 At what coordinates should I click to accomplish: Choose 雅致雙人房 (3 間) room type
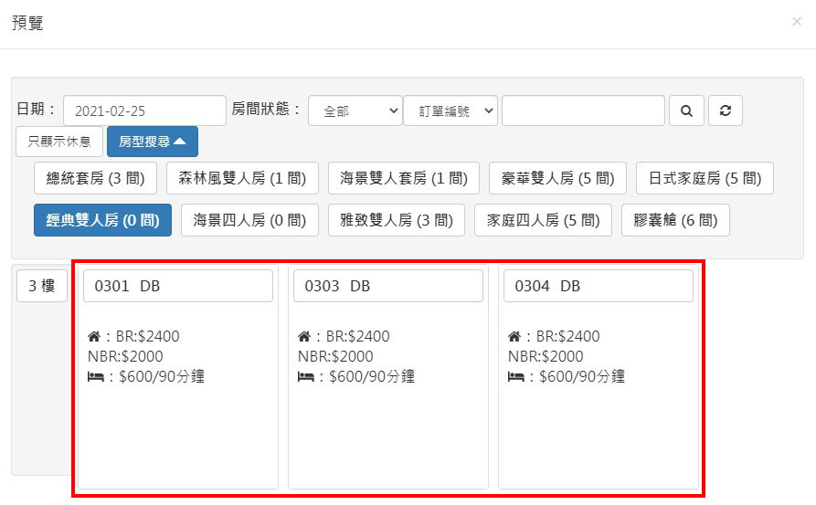click(x=397, y=220)
